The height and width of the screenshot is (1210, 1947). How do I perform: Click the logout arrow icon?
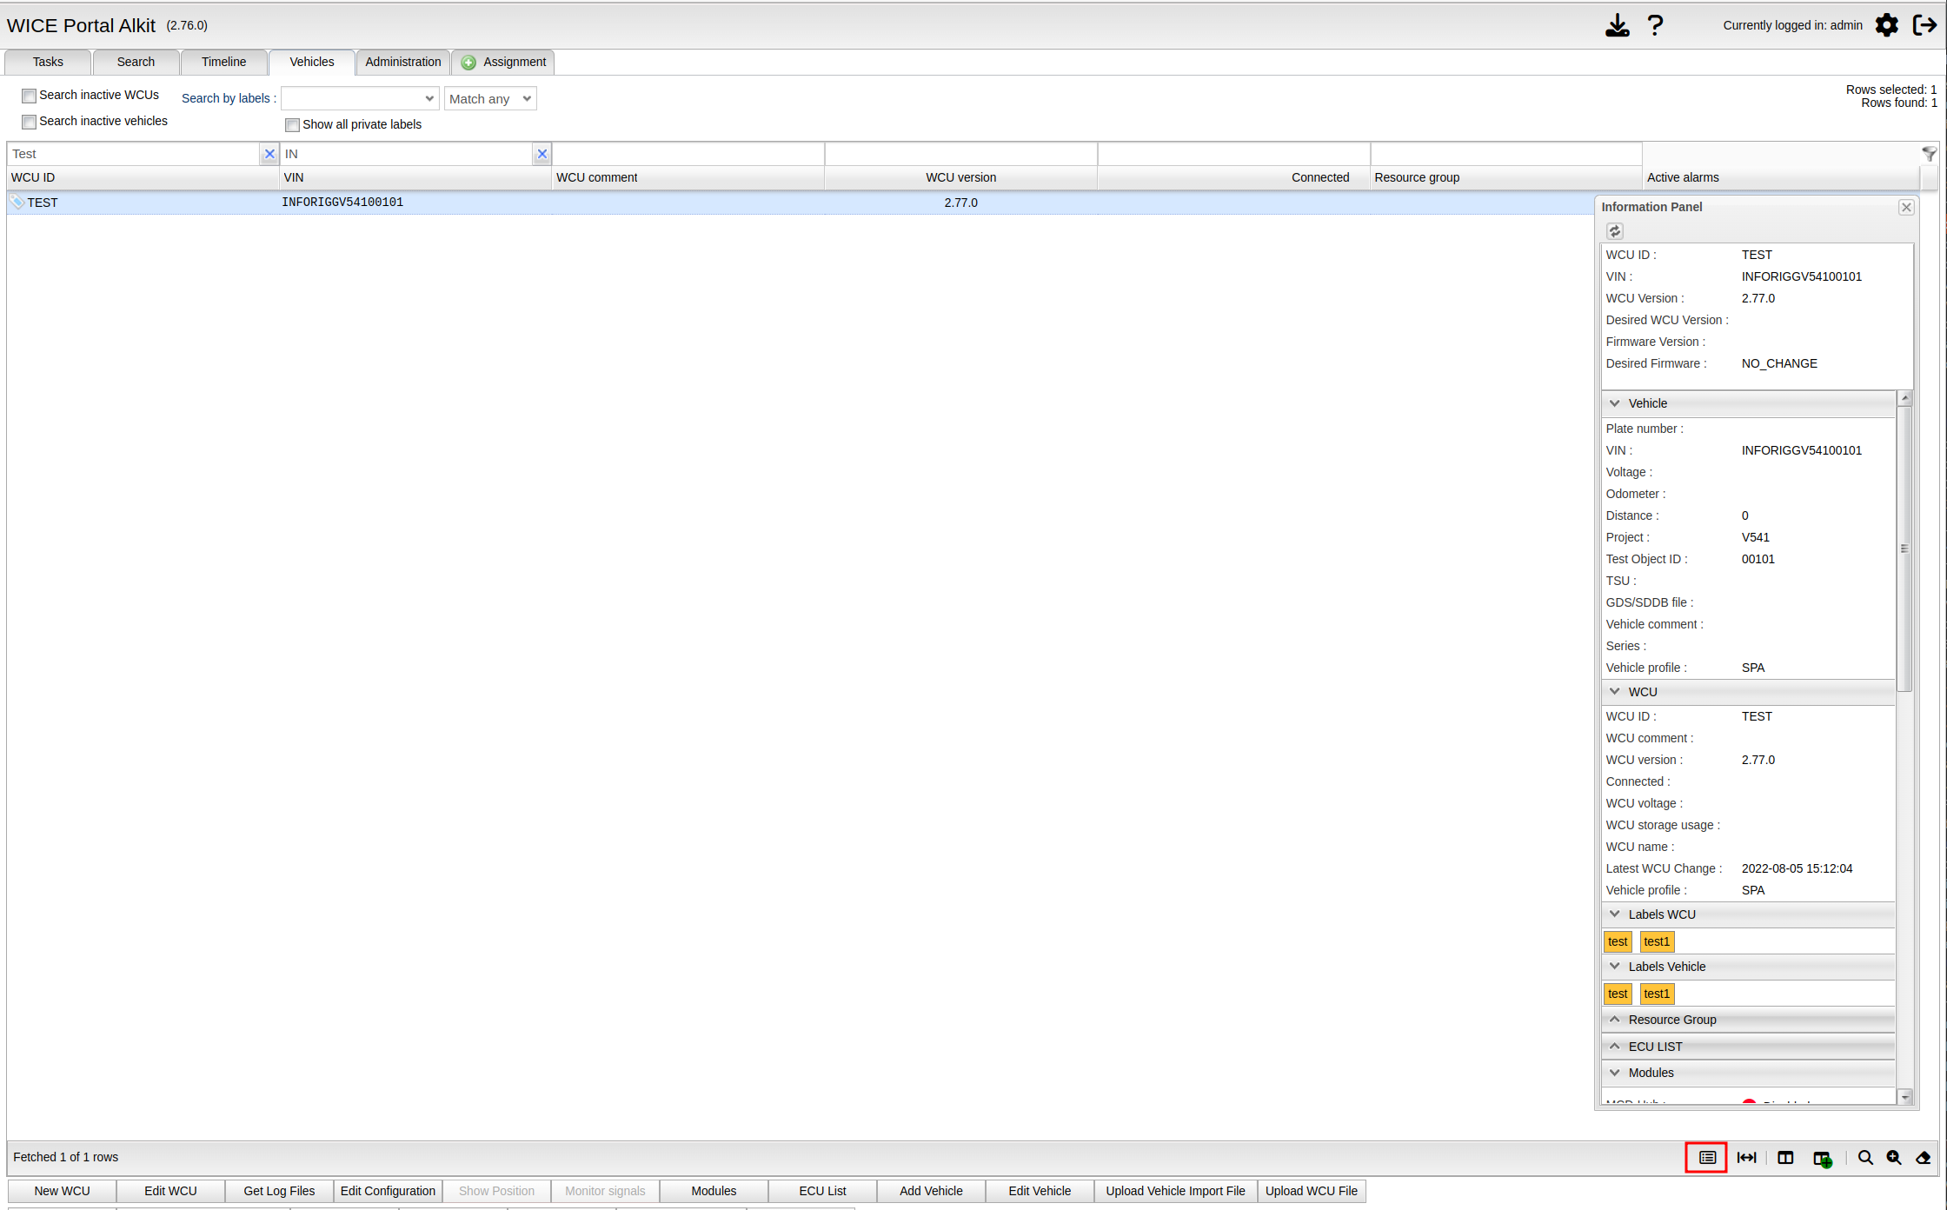tap(1924, 25)
